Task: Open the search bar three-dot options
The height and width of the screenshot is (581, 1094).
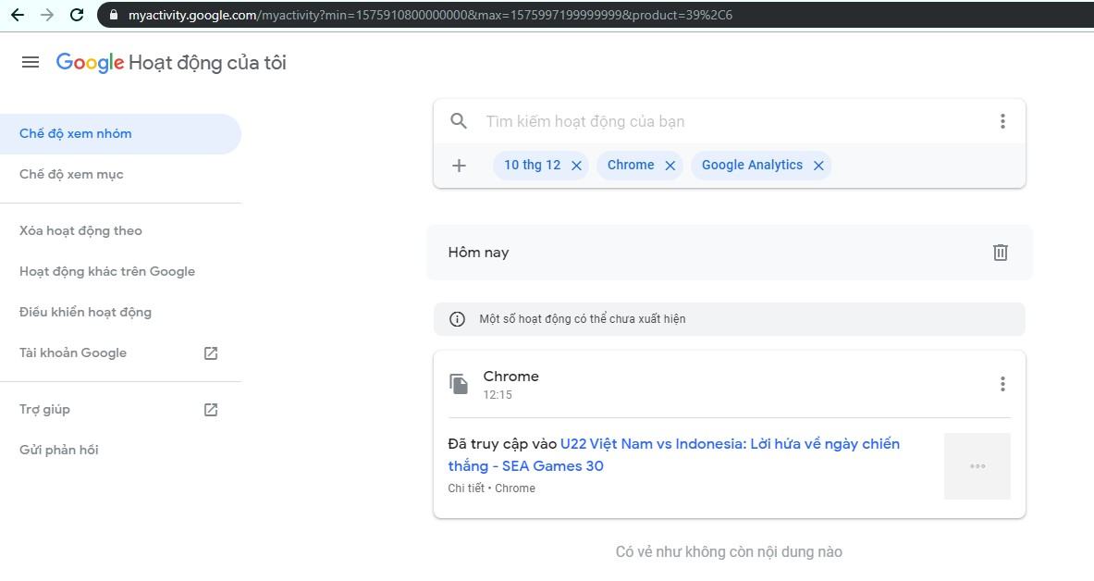Action: pyautogui.click(x=1002, y=121)
